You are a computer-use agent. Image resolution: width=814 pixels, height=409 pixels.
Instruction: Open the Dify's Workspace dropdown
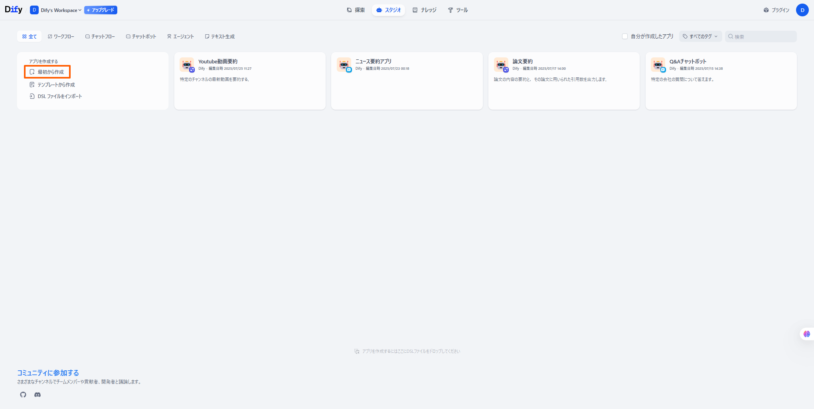point(56,10)
